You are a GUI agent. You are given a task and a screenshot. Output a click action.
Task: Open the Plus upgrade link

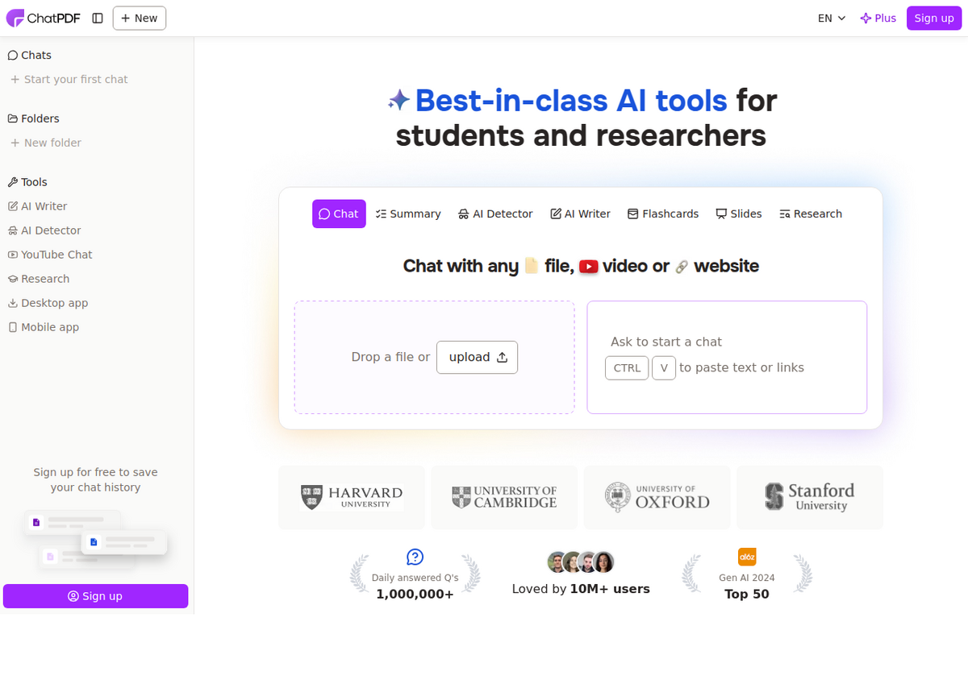click(878, 18)
